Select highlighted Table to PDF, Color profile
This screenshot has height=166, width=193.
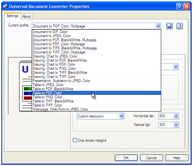coord(96,93)
